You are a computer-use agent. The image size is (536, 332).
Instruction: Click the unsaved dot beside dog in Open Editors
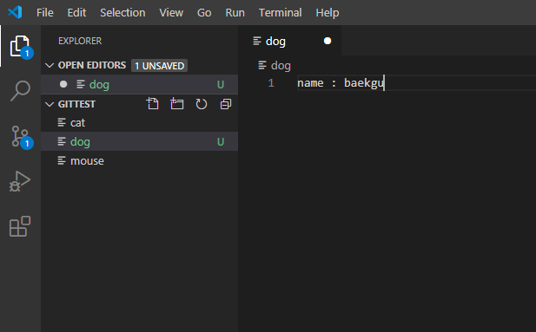pyautogui.click(x=63, y=84)
